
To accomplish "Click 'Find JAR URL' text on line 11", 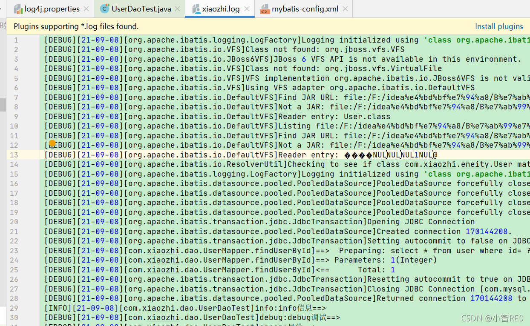I will pos(308,136).
